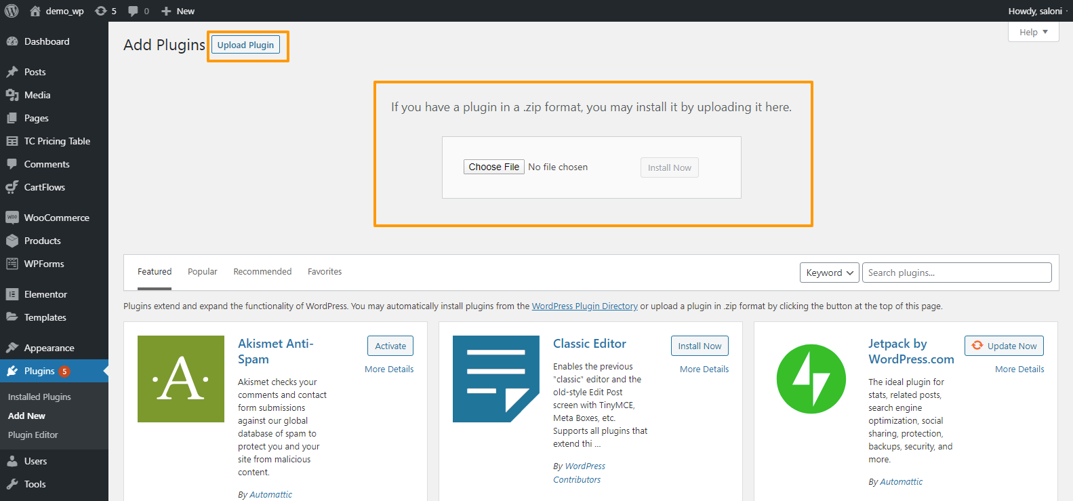Switch to the Popular tab
Image resolution: width=1073 pixels, height=501 pixels.
pyautogui.click(x=203, y=272)
